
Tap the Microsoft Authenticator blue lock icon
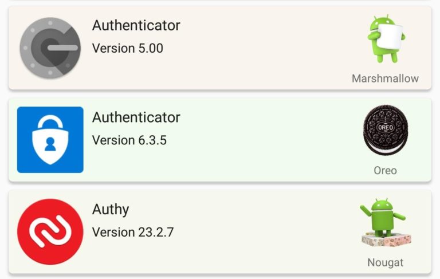coord(50,140)
